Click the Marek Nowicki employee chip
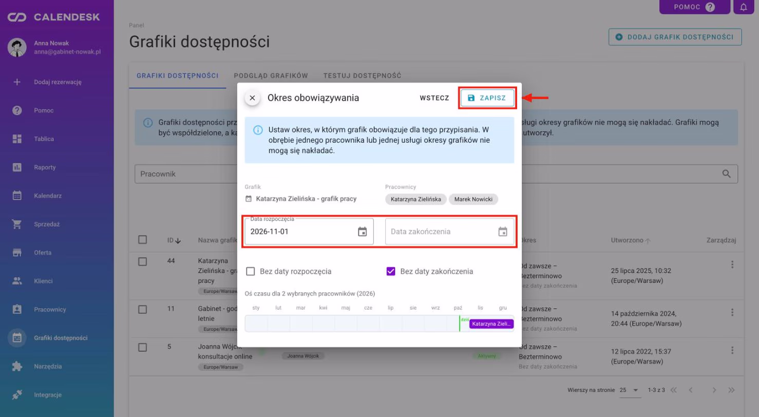This screenshot has height=417, width=759. coord(473,199)
